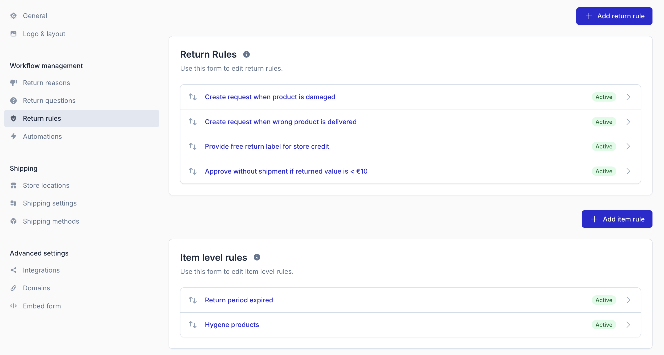Click the info icon beside Return Rules heading
Image resolution: width=664 pixels, height=355 pixels.
click(x=246, y=54)
